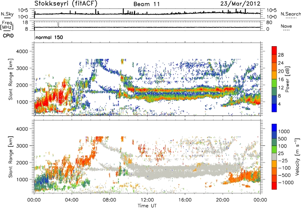Click the blue top of velocity colorbar
The width and height of the screenshot is (301, 208).
click(x=274, y=128)
